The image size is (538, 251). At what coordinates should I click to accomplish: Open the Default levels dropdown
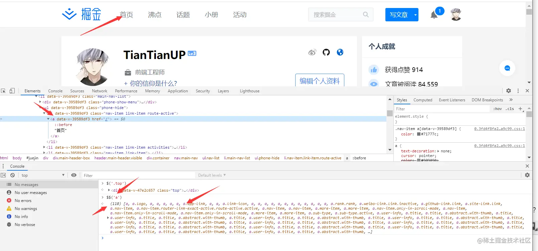pyautogui.click(x=212, y=175)
